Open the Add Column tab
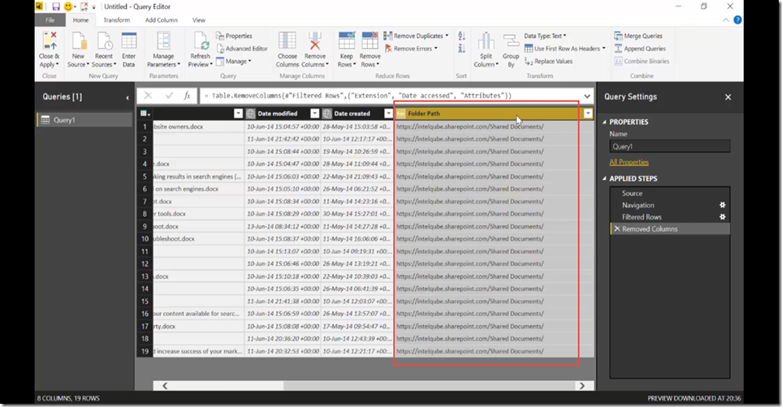 coord(162,20)
